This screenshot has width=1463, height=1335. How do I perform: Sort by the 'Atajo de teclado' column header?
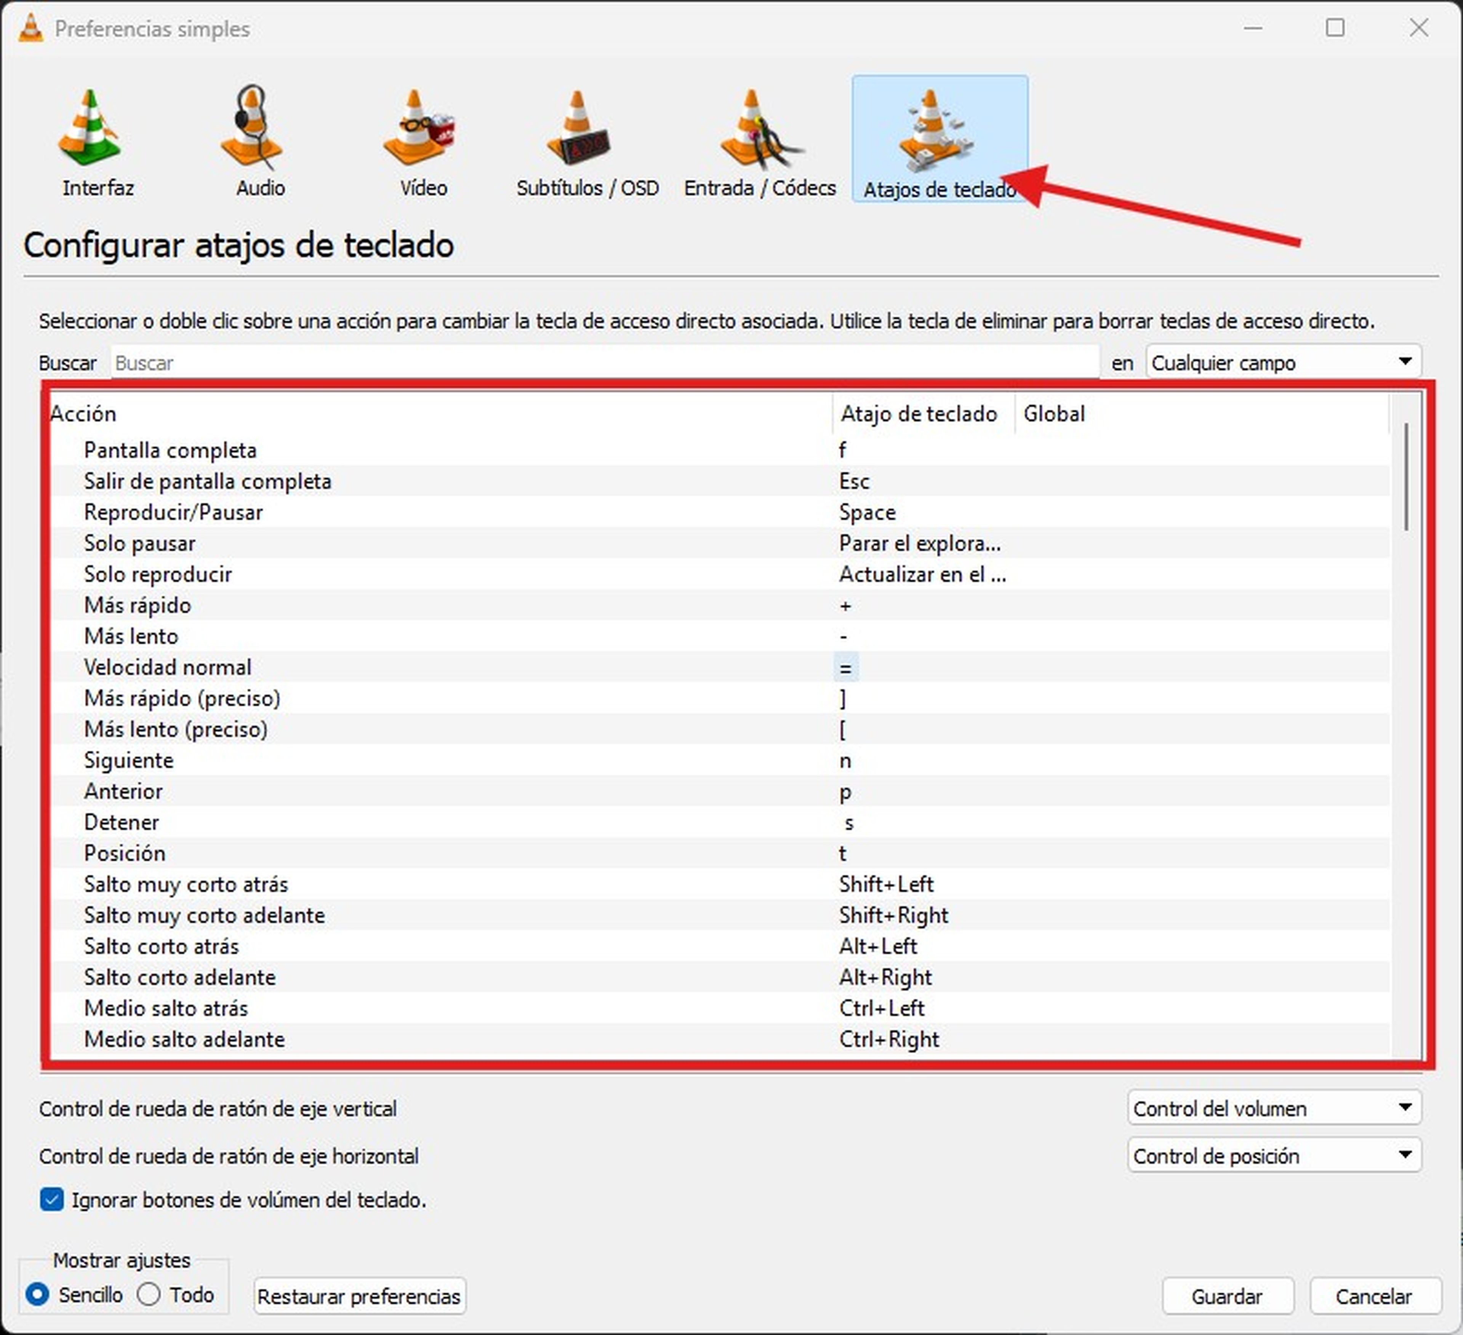[923, 414]
